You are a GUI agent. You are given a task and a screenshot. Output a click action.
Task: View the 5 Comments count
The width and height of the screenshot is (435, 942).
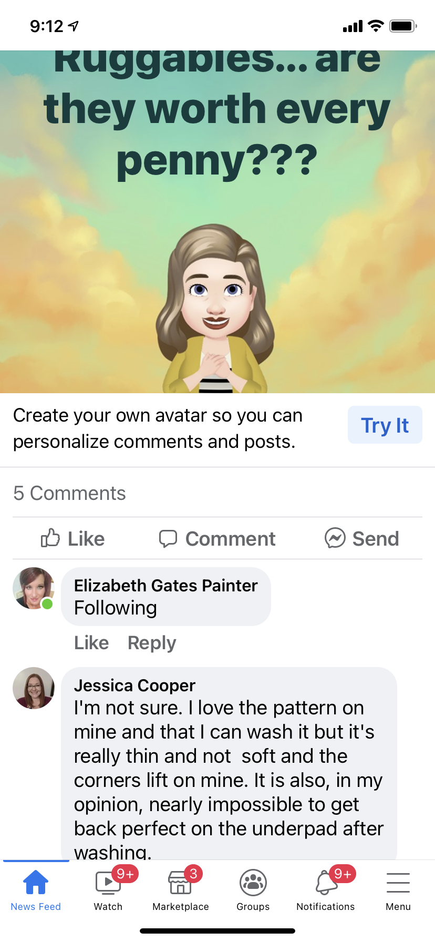pos(69,493)
